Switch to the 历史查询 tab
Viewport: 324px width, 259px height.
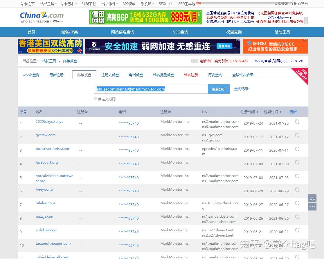pos(215,75)
